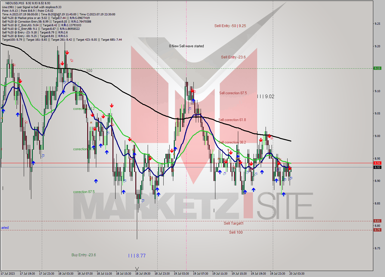Click the '17 Jul 23:30' time label
Viewport: 385px width, 277px height.
[x=47, y=274]
